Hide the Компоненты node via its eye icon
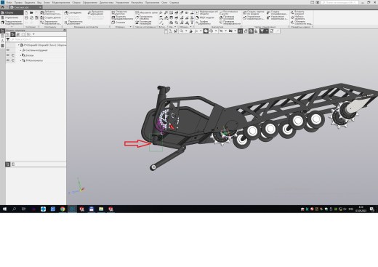The image size is (378, 267). (x=8, y=60)
